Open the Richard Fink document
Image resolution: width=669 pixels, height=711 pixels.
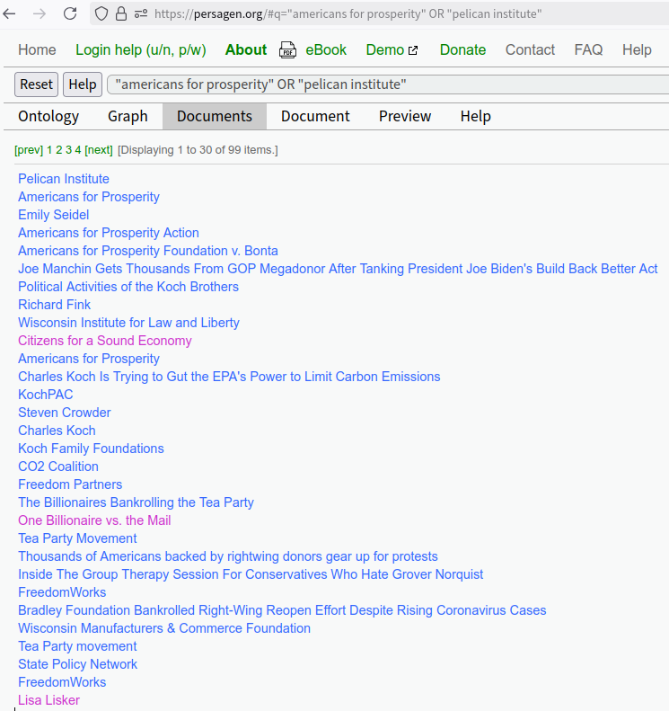pyautogui.click(x=55, y=305)
